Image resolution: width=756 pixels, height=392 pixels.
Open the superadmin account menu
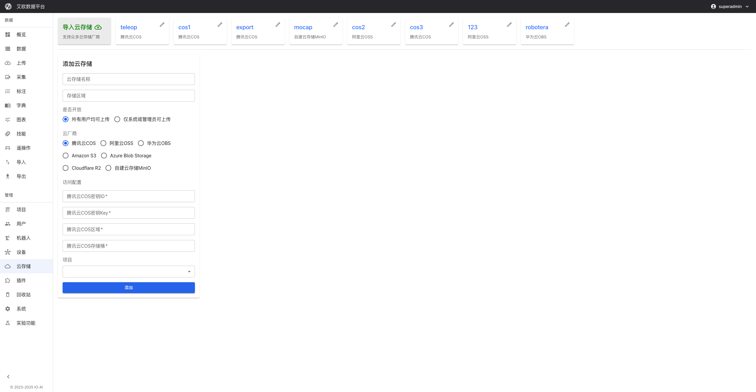[x=730, y=6]
